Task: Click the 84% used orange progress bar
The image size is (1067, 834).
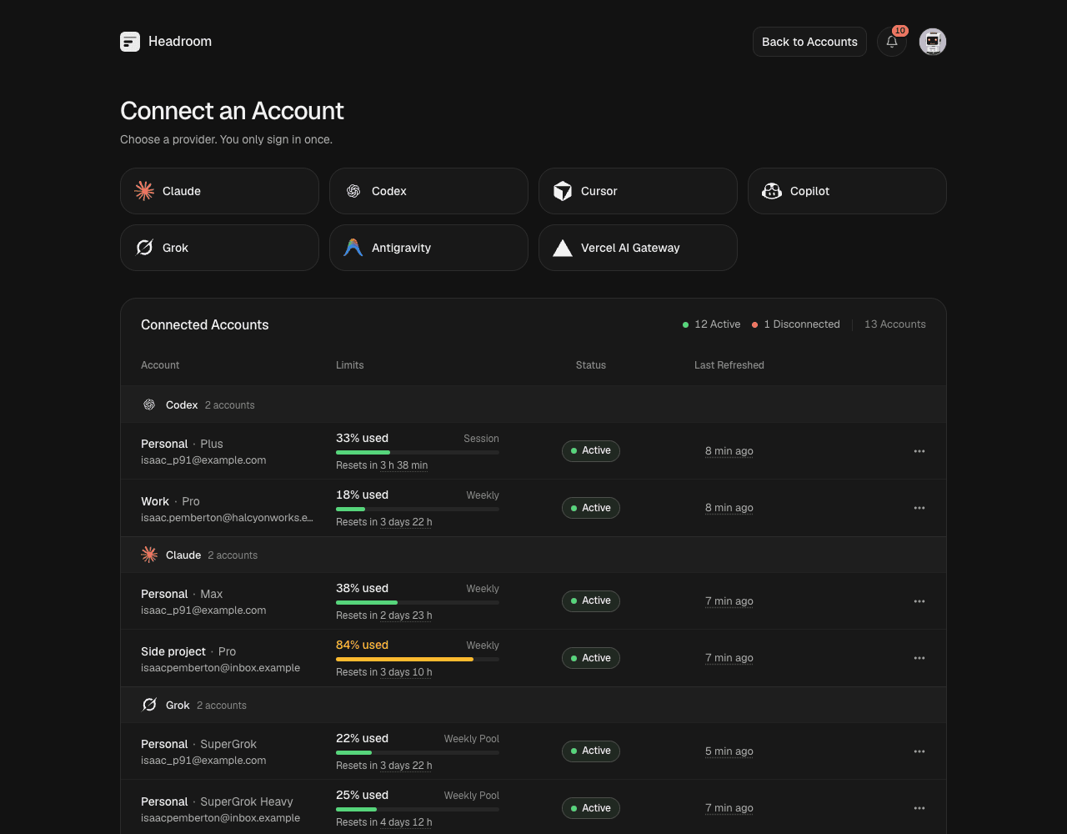Action: click(418, 659)
